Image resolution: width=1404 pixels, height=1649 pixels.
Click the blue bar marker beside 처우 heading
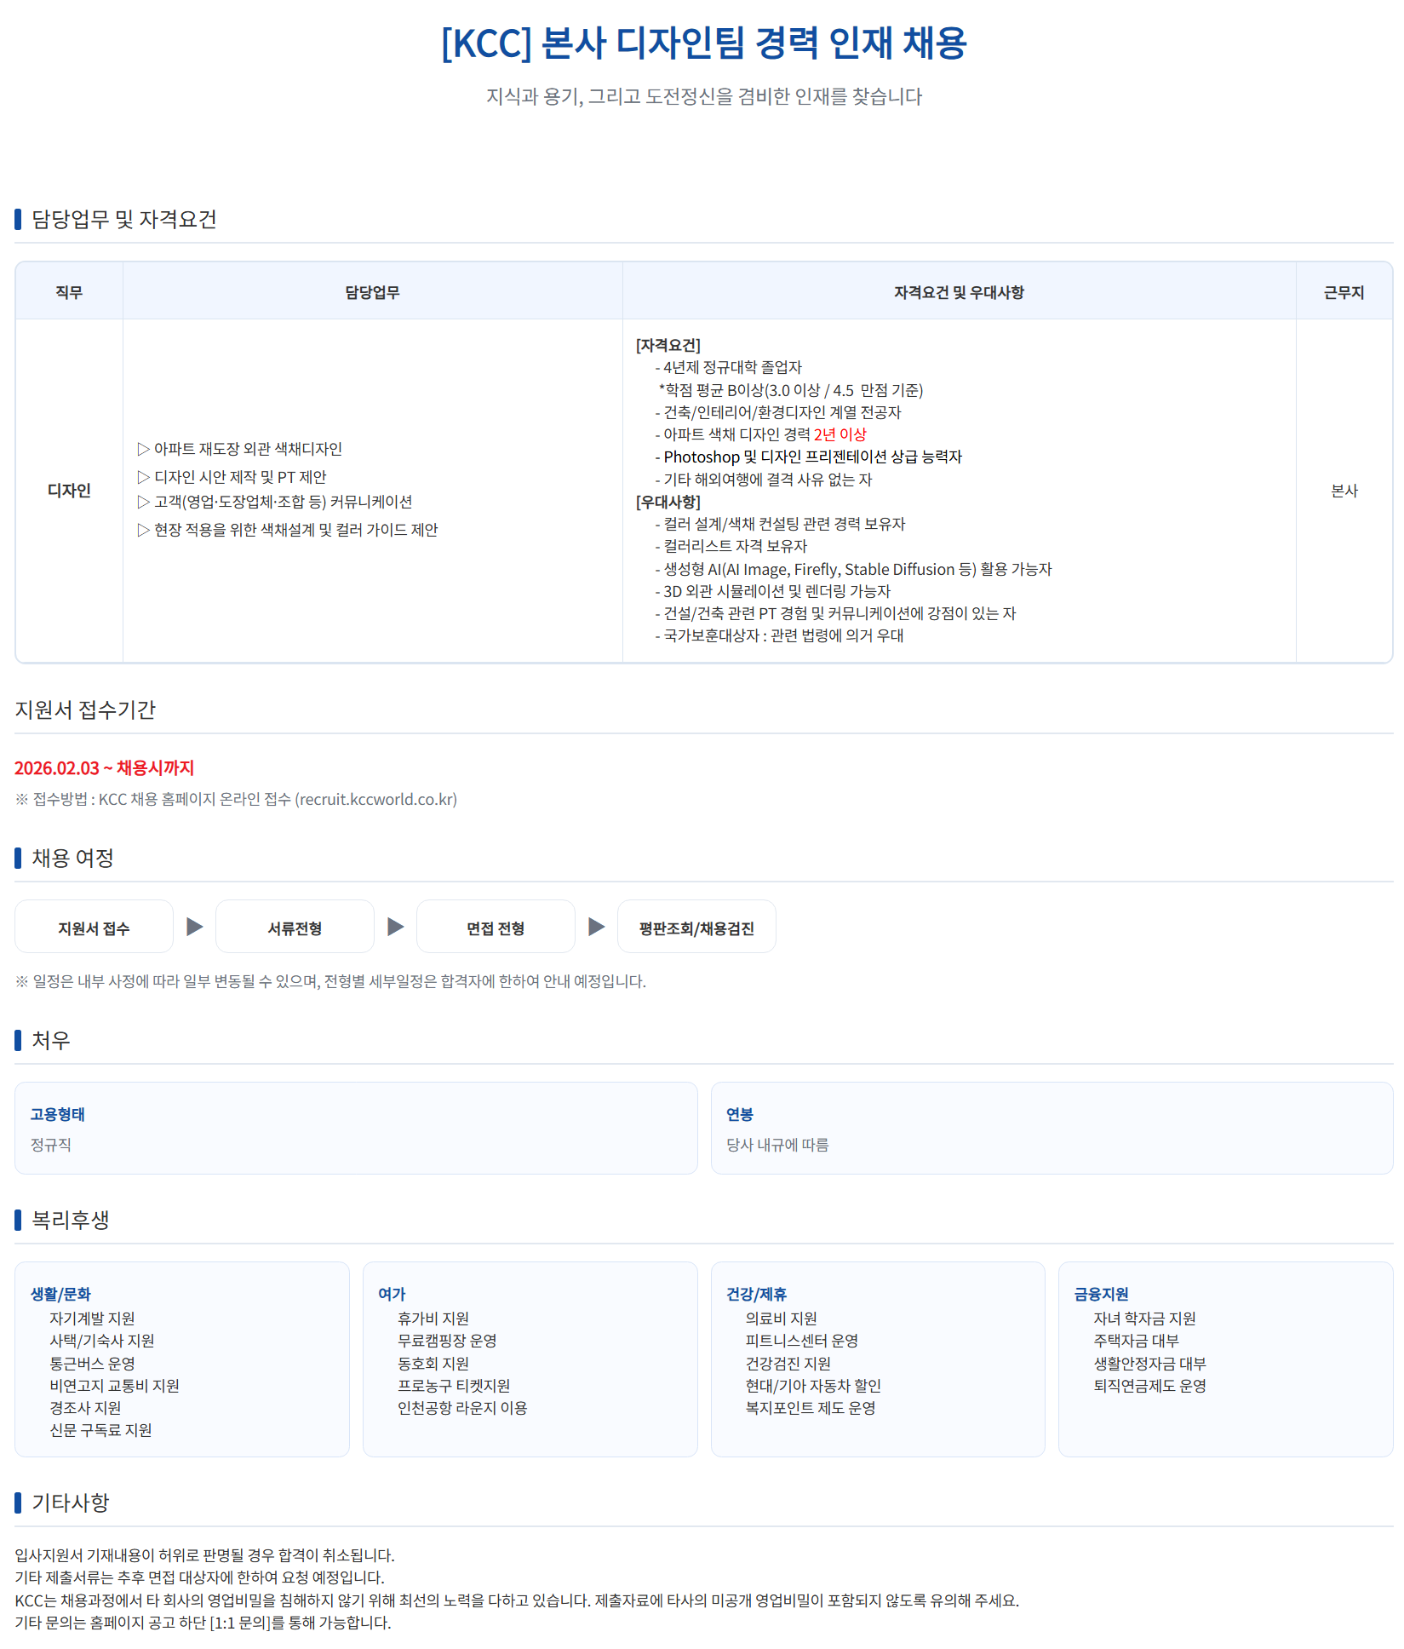coord(18,1040)
